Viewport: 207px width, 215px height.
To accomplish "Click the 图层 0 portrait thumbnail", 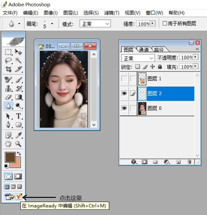I will [x=142, y=108].
